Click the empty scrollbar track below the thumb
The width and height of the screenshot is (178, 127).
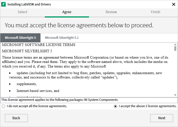click(x=175, y=72)
